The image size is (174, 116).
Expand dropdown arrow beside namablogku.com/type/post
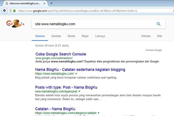pyautogui.click(x=79, y=91)
